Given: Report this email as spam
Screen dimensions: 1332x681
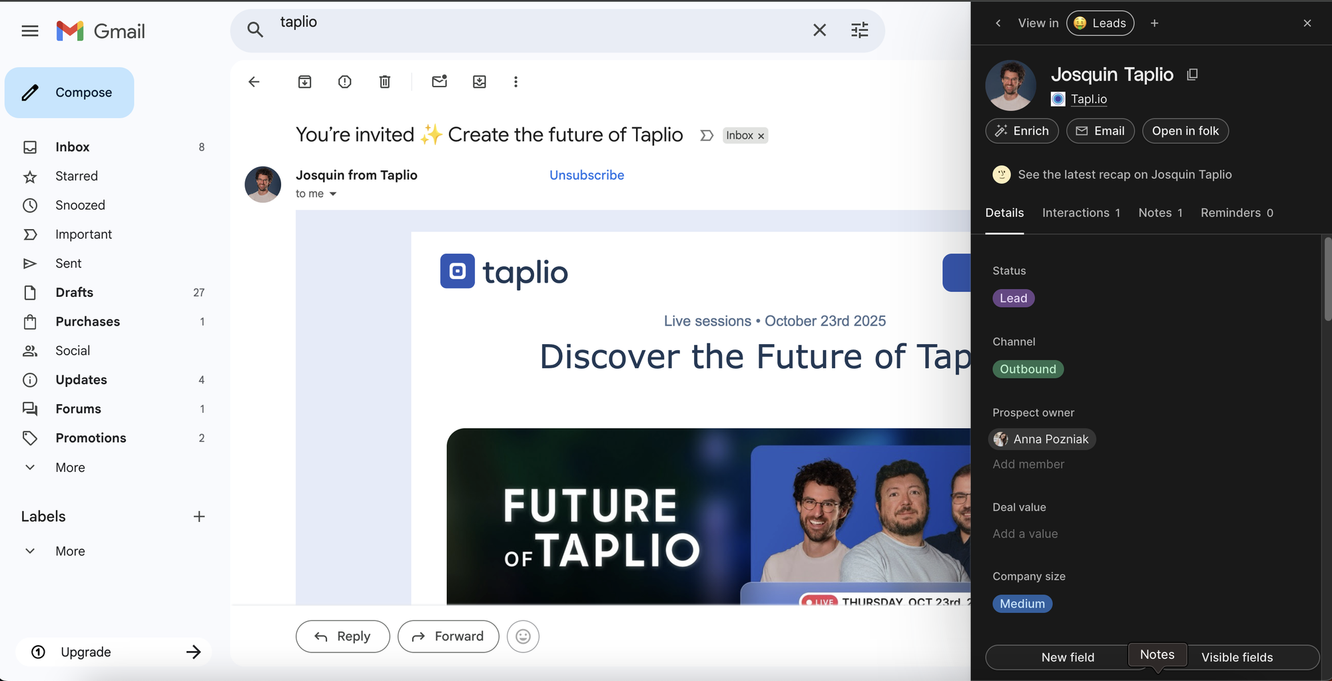Looking at the screenshot, I should coord(344,82).
